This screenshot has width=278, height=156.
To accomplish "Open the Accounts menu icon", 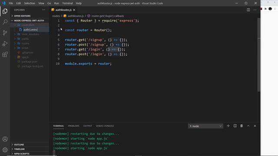I will (5, 139).
